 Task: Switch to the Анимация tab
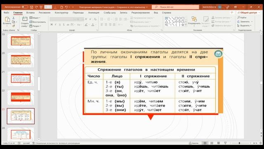coord(94,13)
